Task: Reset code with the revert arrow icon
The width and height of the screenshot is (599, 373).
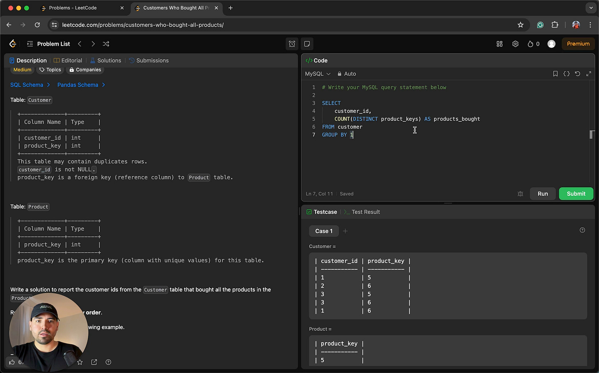Action: point(578,74)
